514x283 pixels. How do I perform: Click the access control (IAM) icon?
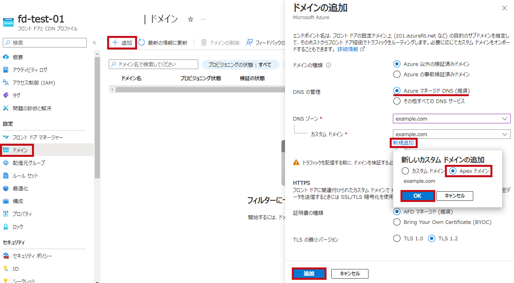coord(6,83)
